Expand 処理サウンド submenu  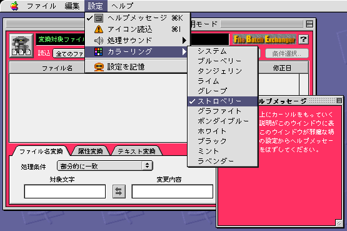[x=138, y=40]
